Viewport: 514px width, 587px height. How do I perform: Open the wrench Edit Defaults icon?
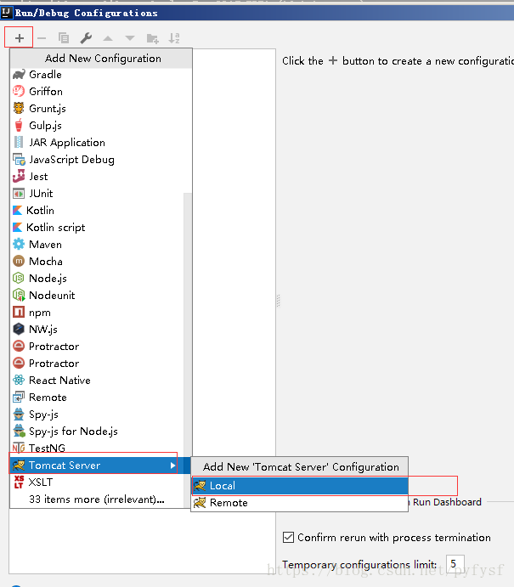(x=86, y=38)
